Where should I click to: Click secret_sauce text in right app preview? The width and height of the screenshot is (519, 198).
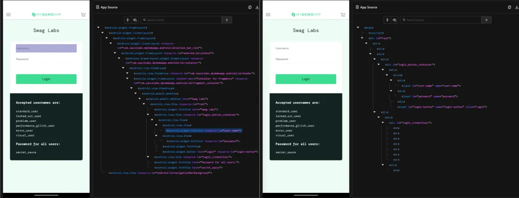pos(286,153)
